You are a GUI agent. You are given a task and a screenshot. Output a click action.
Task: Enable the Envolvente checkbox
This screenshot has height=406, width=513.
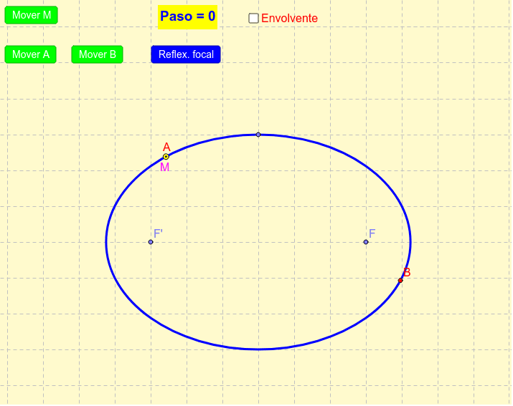(253, 19)
